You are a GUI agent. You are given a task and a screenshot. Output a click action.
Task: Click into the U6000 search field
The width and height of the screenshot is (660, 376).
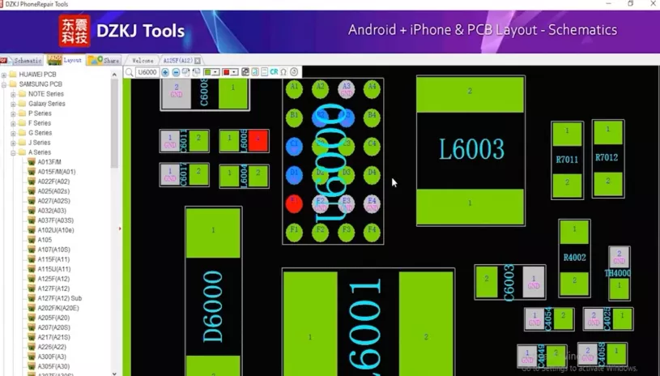tap(147, 72)
